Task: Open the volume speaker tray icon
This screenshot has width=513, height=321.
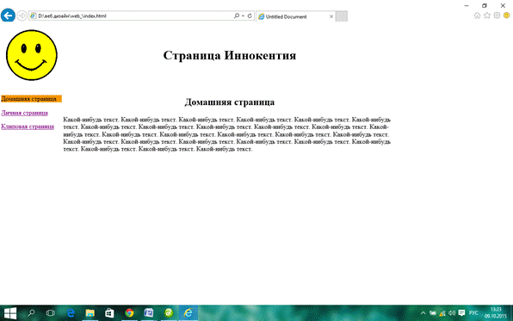Action: click(x=452, y=313)
